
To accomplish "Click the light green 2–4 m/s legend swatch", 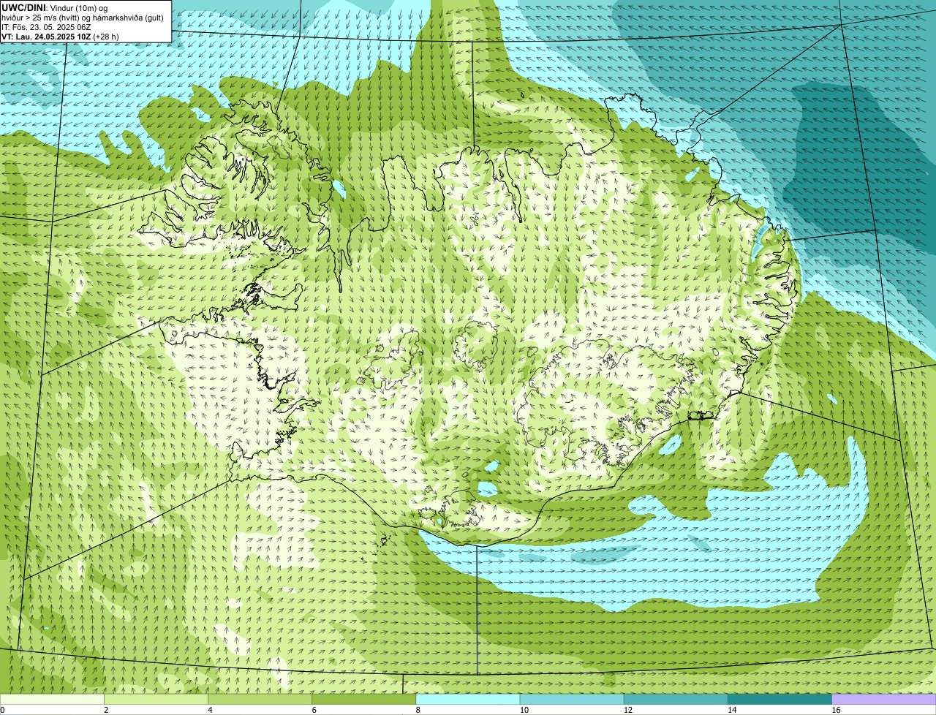I will [156, 699].
